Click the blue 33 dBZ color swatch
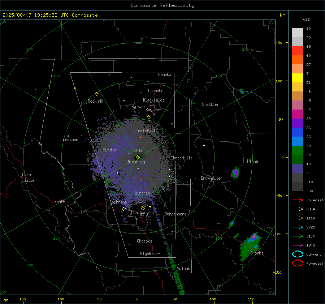325x304 pixels. [x=298, y=132]
